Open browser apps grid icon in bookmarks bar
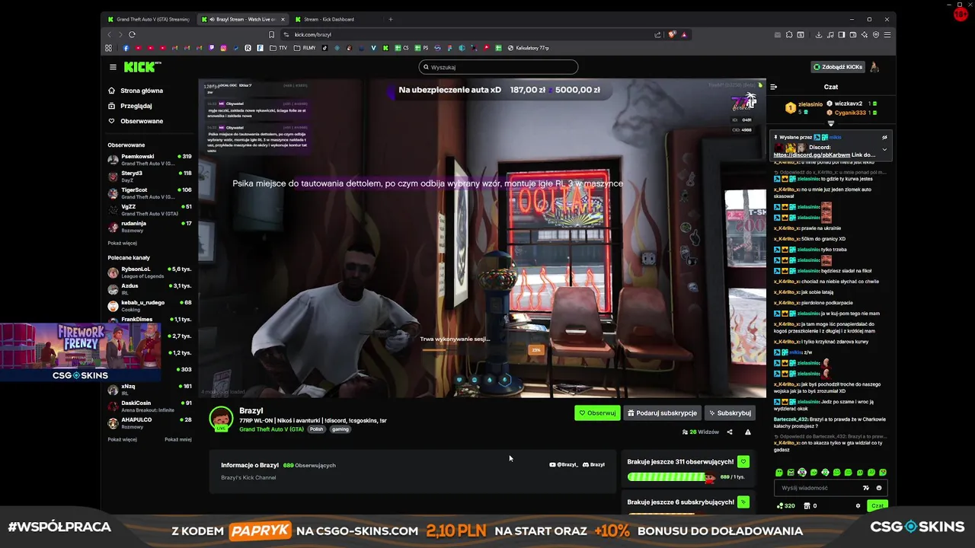This screenshot has height=548, width=975. click(109, 48)
